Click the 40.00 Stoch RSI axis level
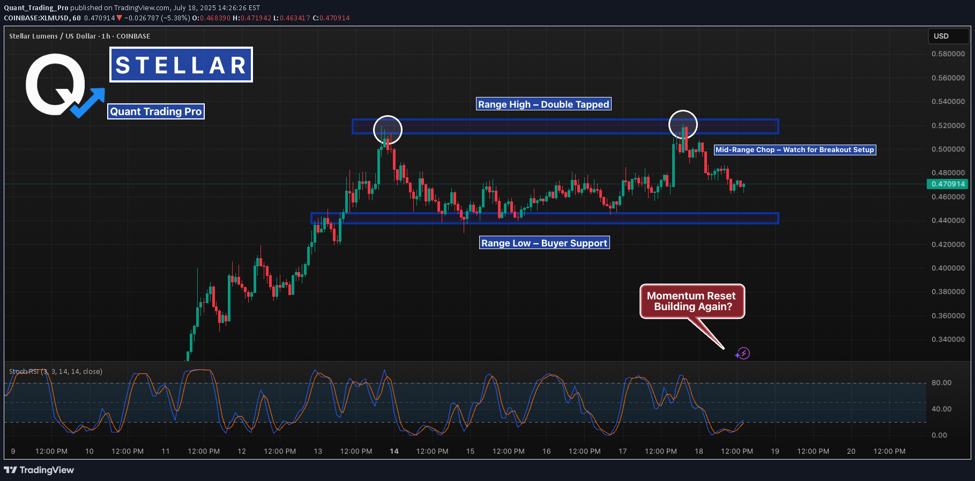 point(941,409)
